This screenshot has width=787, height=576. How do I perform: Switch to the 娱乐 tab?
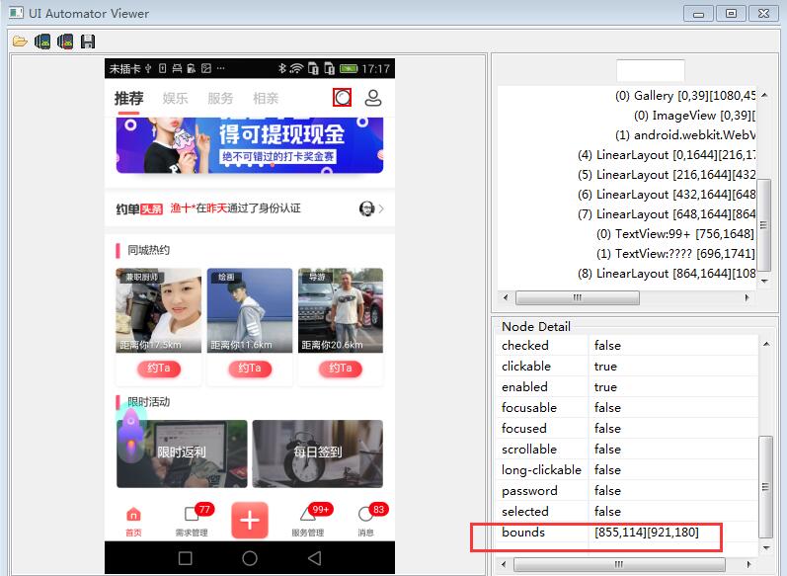(x=175, y=98)
